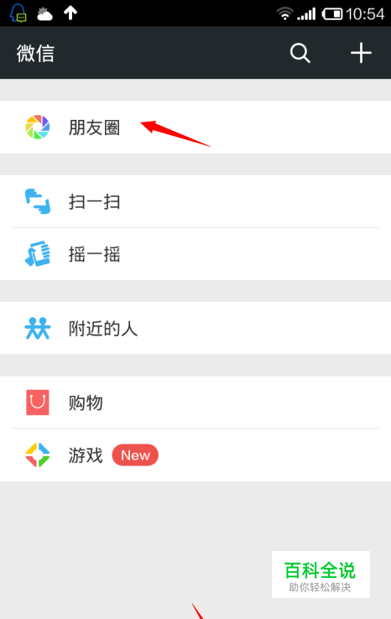Tap the 百科全说 watermark logo
The width and height of the screenshot is (391, 619).
(x=321, y=575)
